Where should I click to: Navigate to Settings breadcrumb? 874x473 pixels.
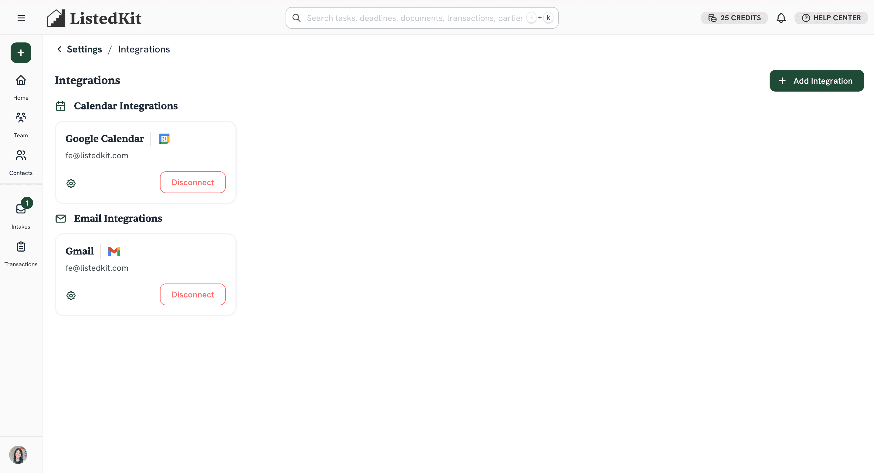pos(84,49)
